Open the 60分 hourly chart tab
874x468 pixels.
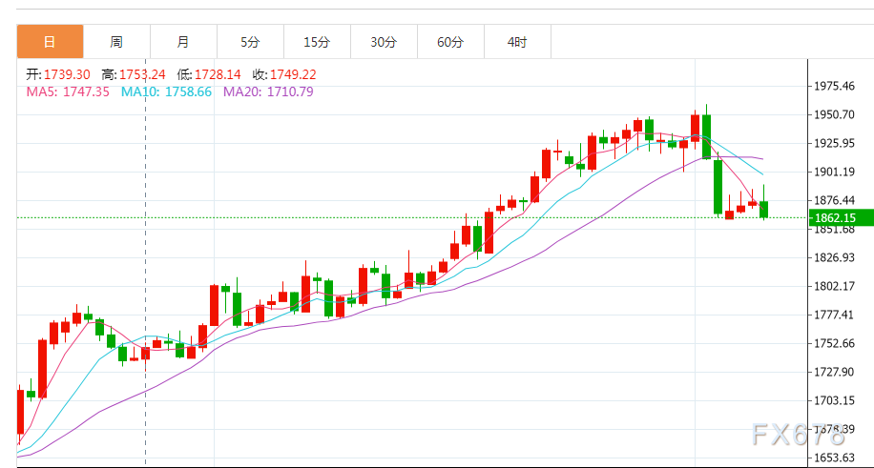tap(450, 42)
